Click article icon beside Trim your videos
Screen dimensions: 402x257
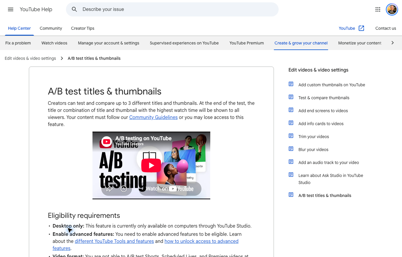(x=291, y=136)
